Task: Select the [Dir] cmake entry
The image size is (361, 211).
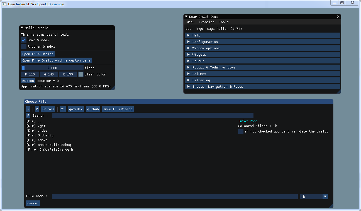Action: tap(37, 140)
